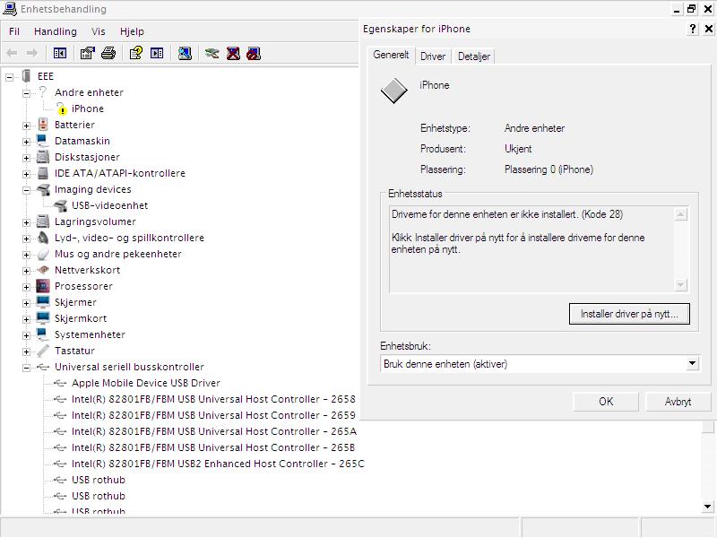Click the Skjermkort display adapter icon
This screenshot has width=717, height=538.
tap(43, 318)
